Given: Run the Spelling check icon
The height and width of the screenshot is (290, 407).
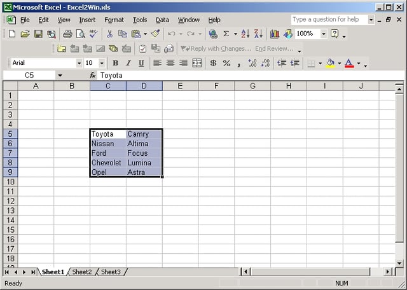Looking at the screenshot, I should tap(93, 34).
